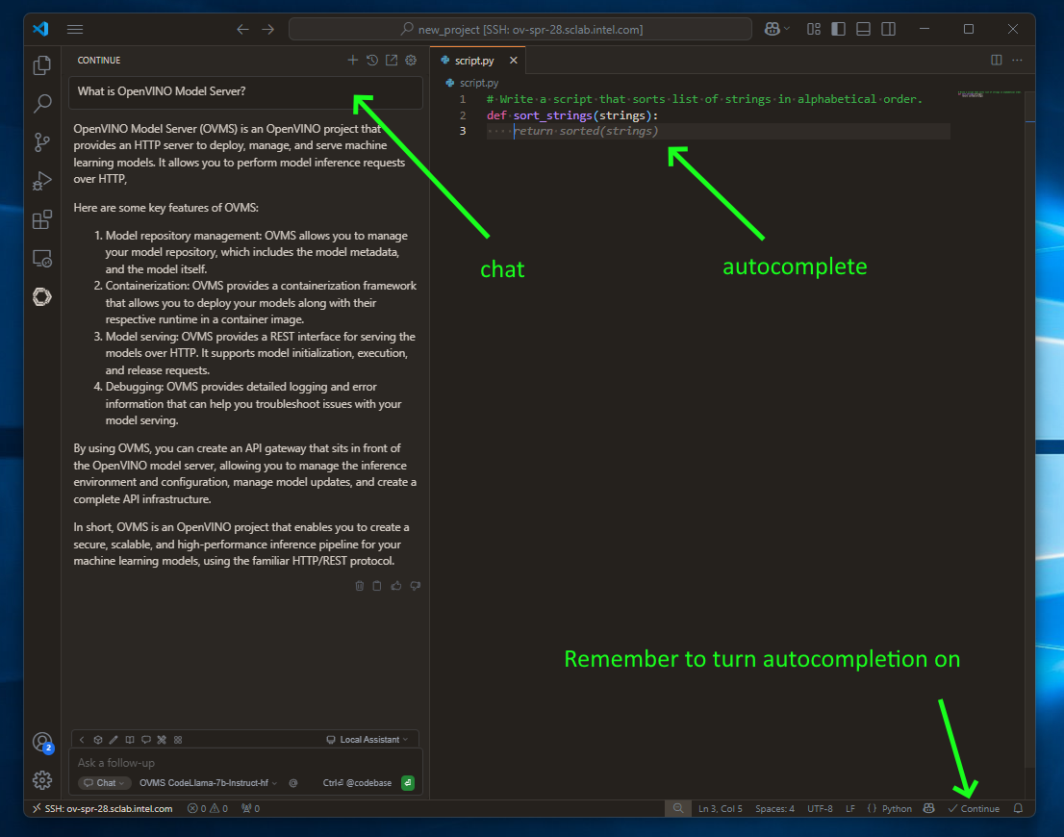
Task: Give thumbs up to the chat response
Action: click(x=396, y=586)
